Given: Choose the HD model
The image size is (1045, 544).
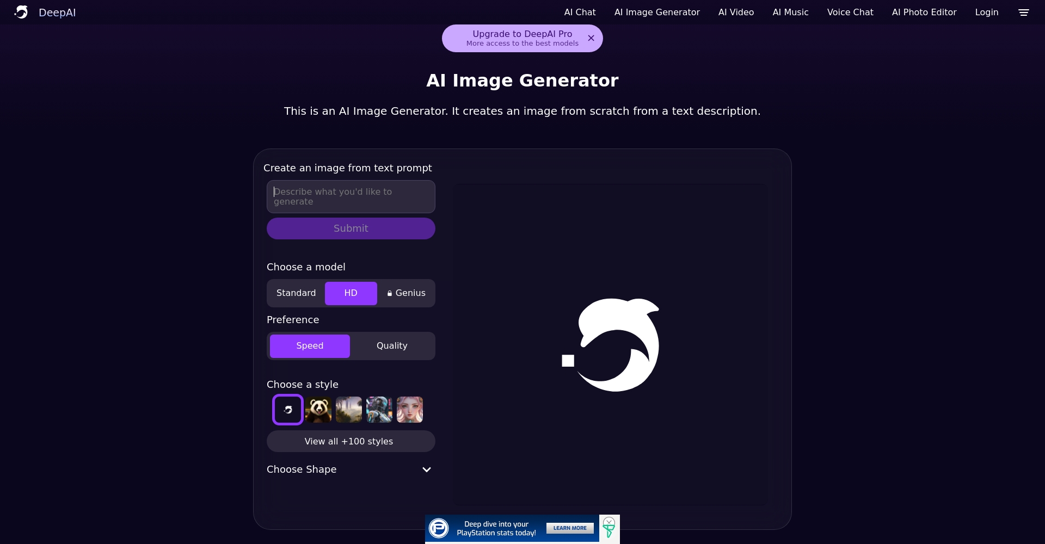Looking at the screenshot, I should coord(351,293).
